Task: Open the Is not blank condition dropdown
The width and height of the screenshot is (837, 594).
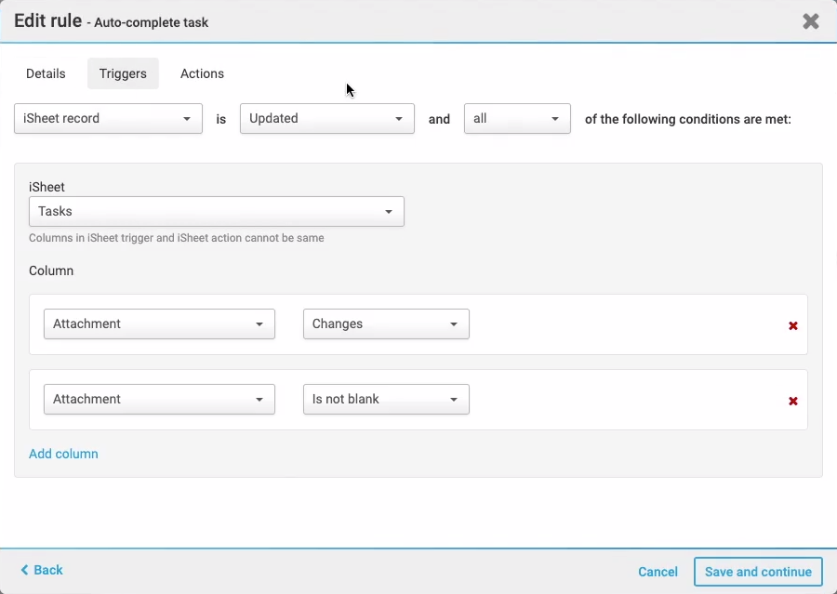Action: point(386,400)
